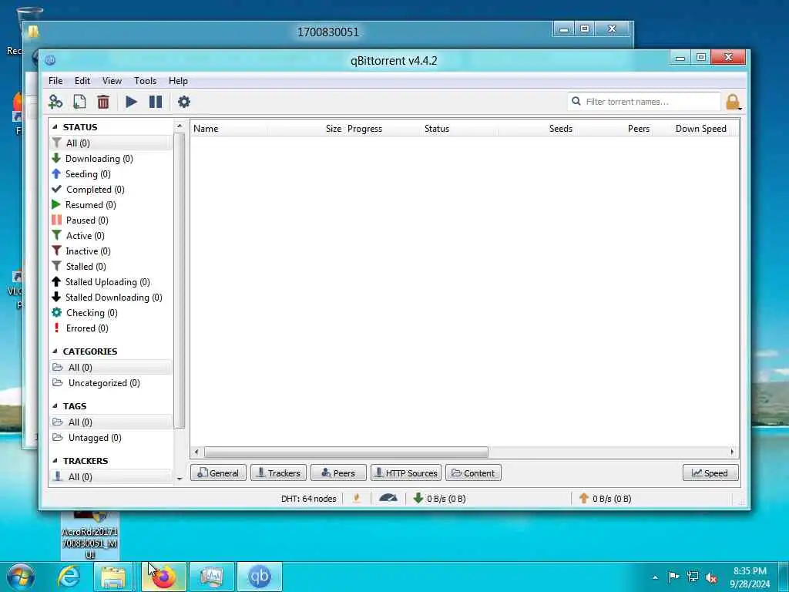Collapse the CATEGORIES section
The image size is (789, 592).
pos(55,351)
